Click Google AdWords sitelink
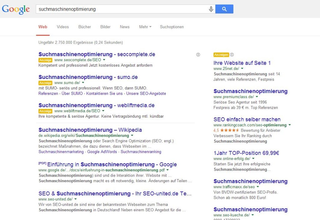This screenshot has width=320, height=220. coord(102,152)
